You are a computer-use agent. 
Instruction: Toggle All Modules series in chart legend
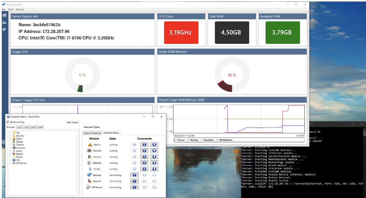(224, 140)
